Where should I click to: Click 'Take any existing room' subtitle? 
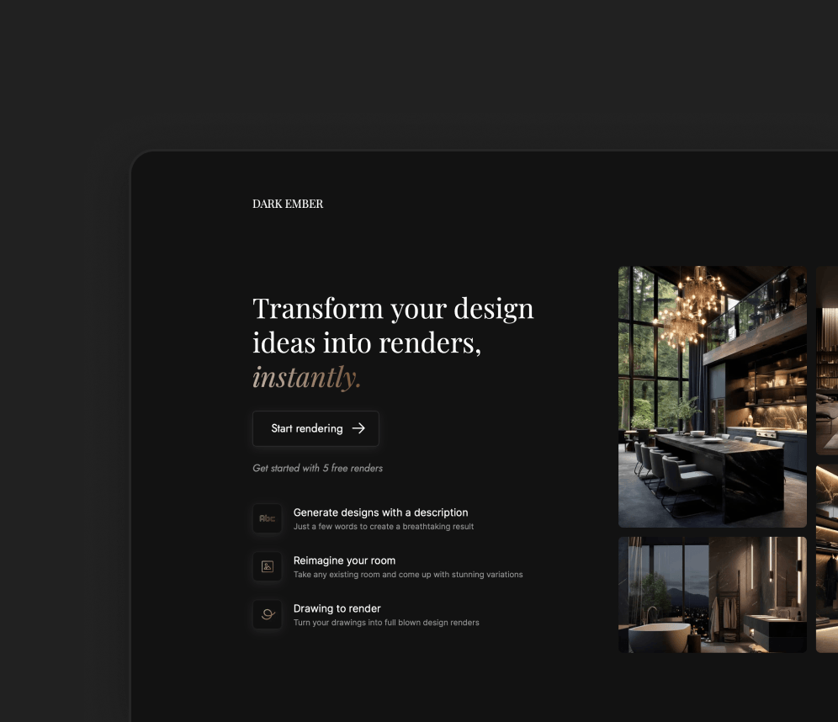click(408, 575)
